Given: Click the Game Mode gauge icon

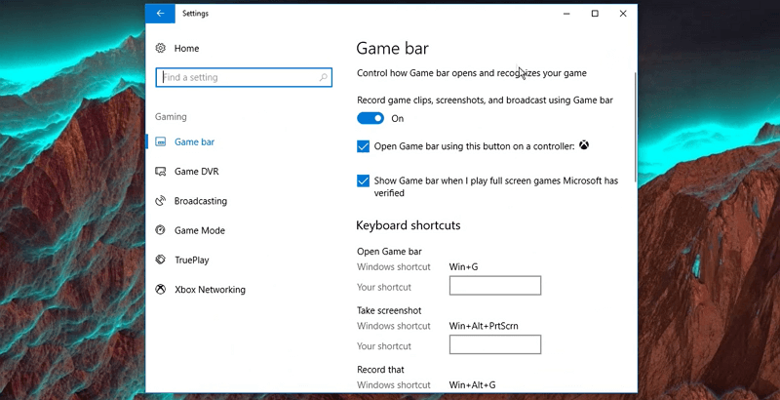Looking at the screenshot, I should [160, 230].
